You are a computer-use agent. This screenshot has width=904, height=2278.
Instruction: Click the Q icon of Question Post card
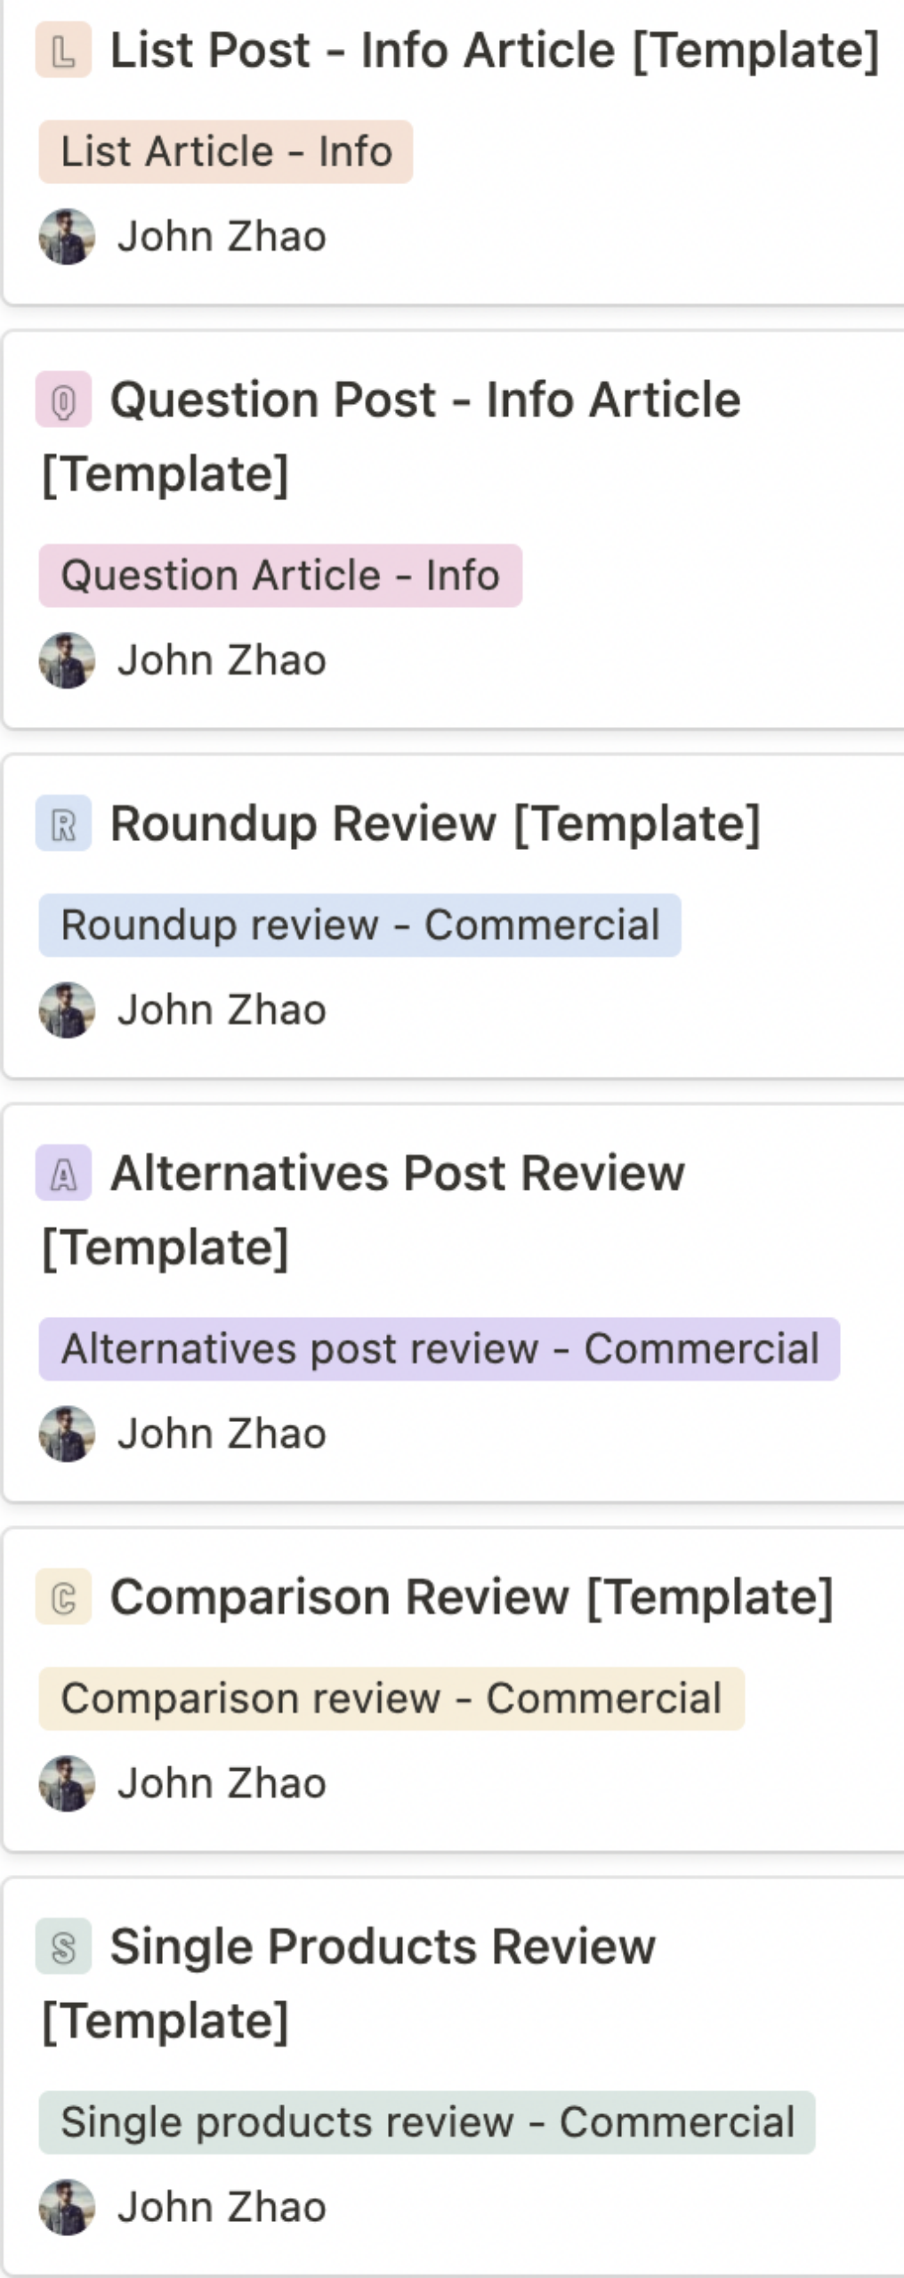click(x=63, y=400)
